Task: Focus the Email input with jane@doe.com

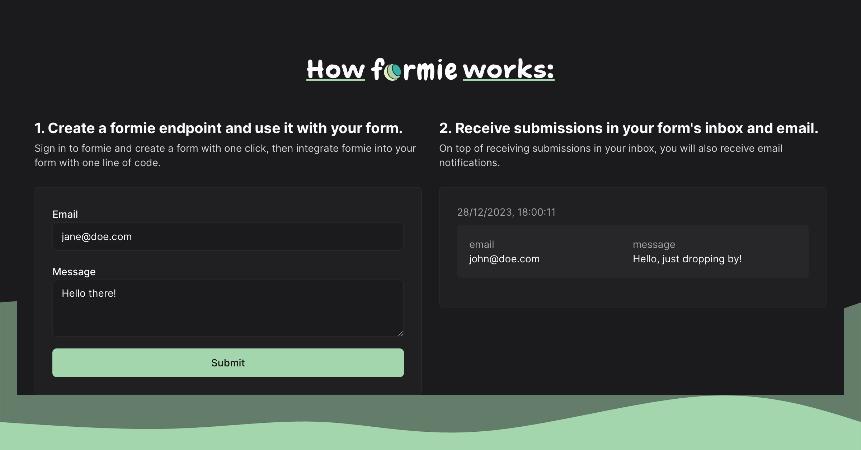Action: (228, 236)
